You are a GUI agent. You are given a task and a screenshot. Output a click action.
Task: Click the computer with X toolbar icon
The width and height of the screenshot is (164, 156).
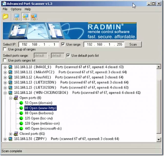[x=34, y=17]
